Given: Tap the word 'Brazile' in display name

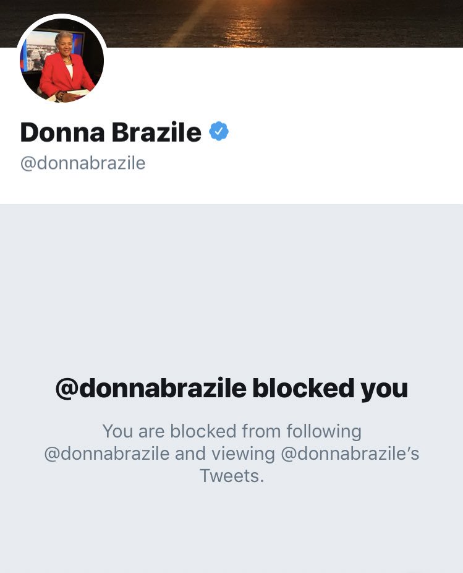Looking at the screenshot, I should 156,132.
